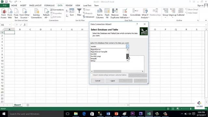The width and height of the screenshot is (208, 117).
Task: Select the Sheet1 tab
Action: (x=18, y=105)
